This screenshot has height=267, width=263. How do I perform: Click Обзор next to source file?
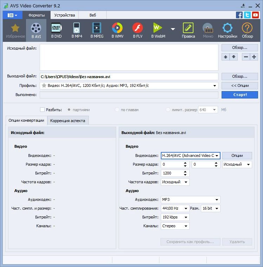tap(240, 48)
